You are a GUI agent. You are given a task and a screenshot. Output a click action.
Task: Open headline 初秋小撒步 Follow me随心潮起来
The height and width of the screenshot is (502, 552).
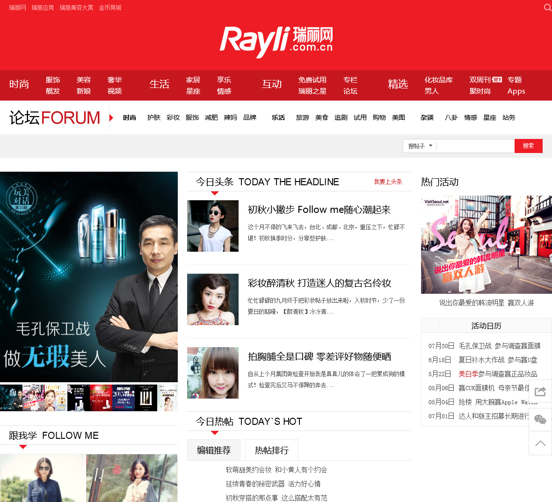[x=320, y=210]
